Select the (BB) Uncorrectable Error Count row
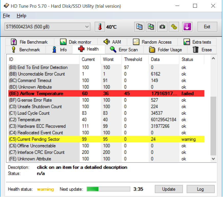The image size is (223, 197). point(106,74)
